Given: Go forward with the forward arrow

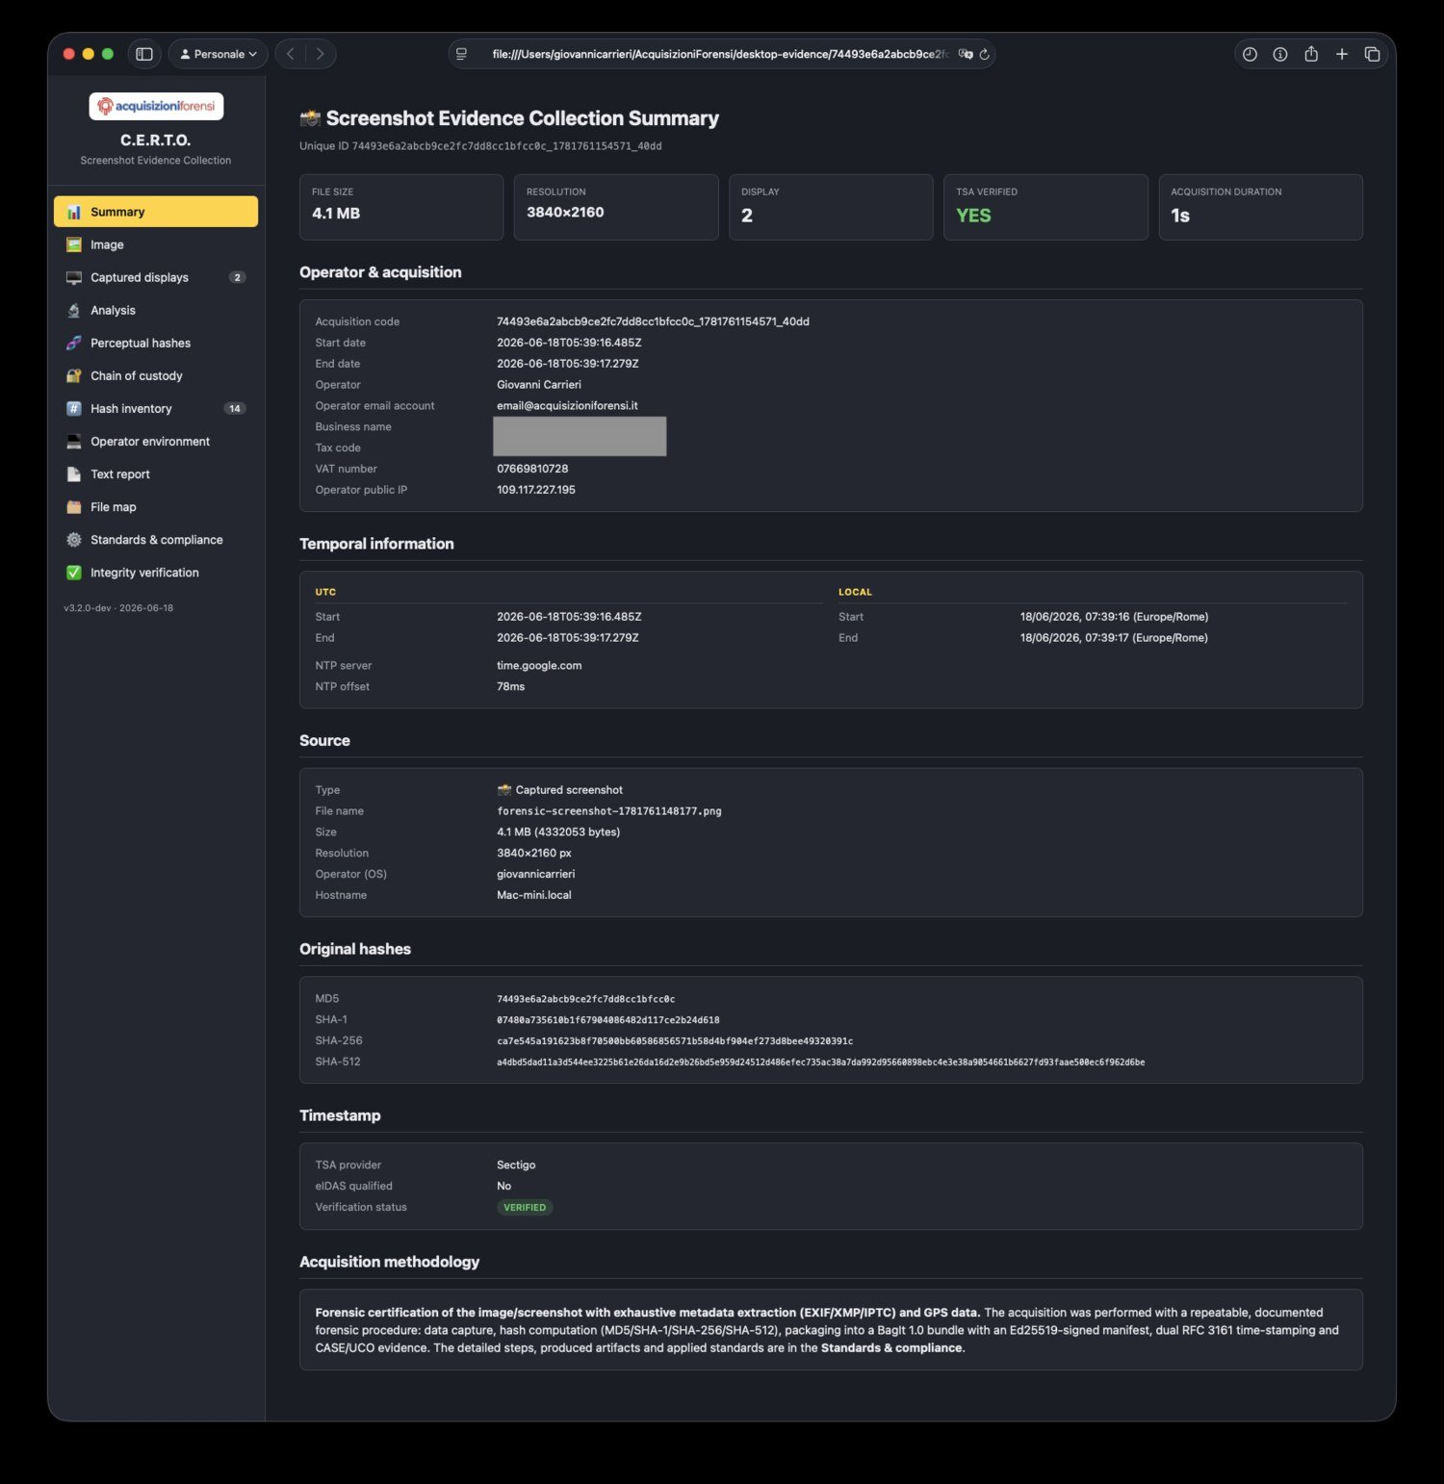Looking at the screenshot, I should pos(321,54).
